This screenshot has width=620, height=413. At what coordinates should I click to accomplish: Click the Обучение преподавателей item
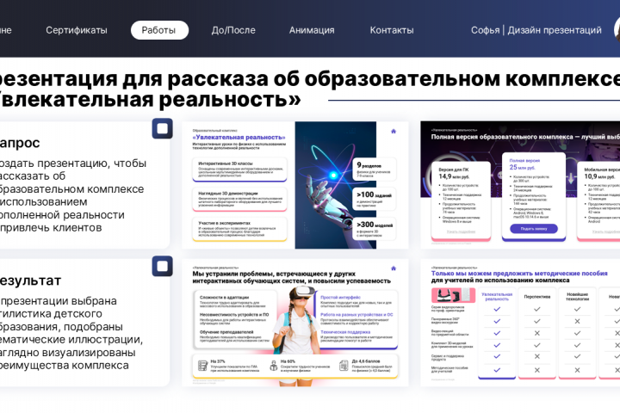(234, 336)
